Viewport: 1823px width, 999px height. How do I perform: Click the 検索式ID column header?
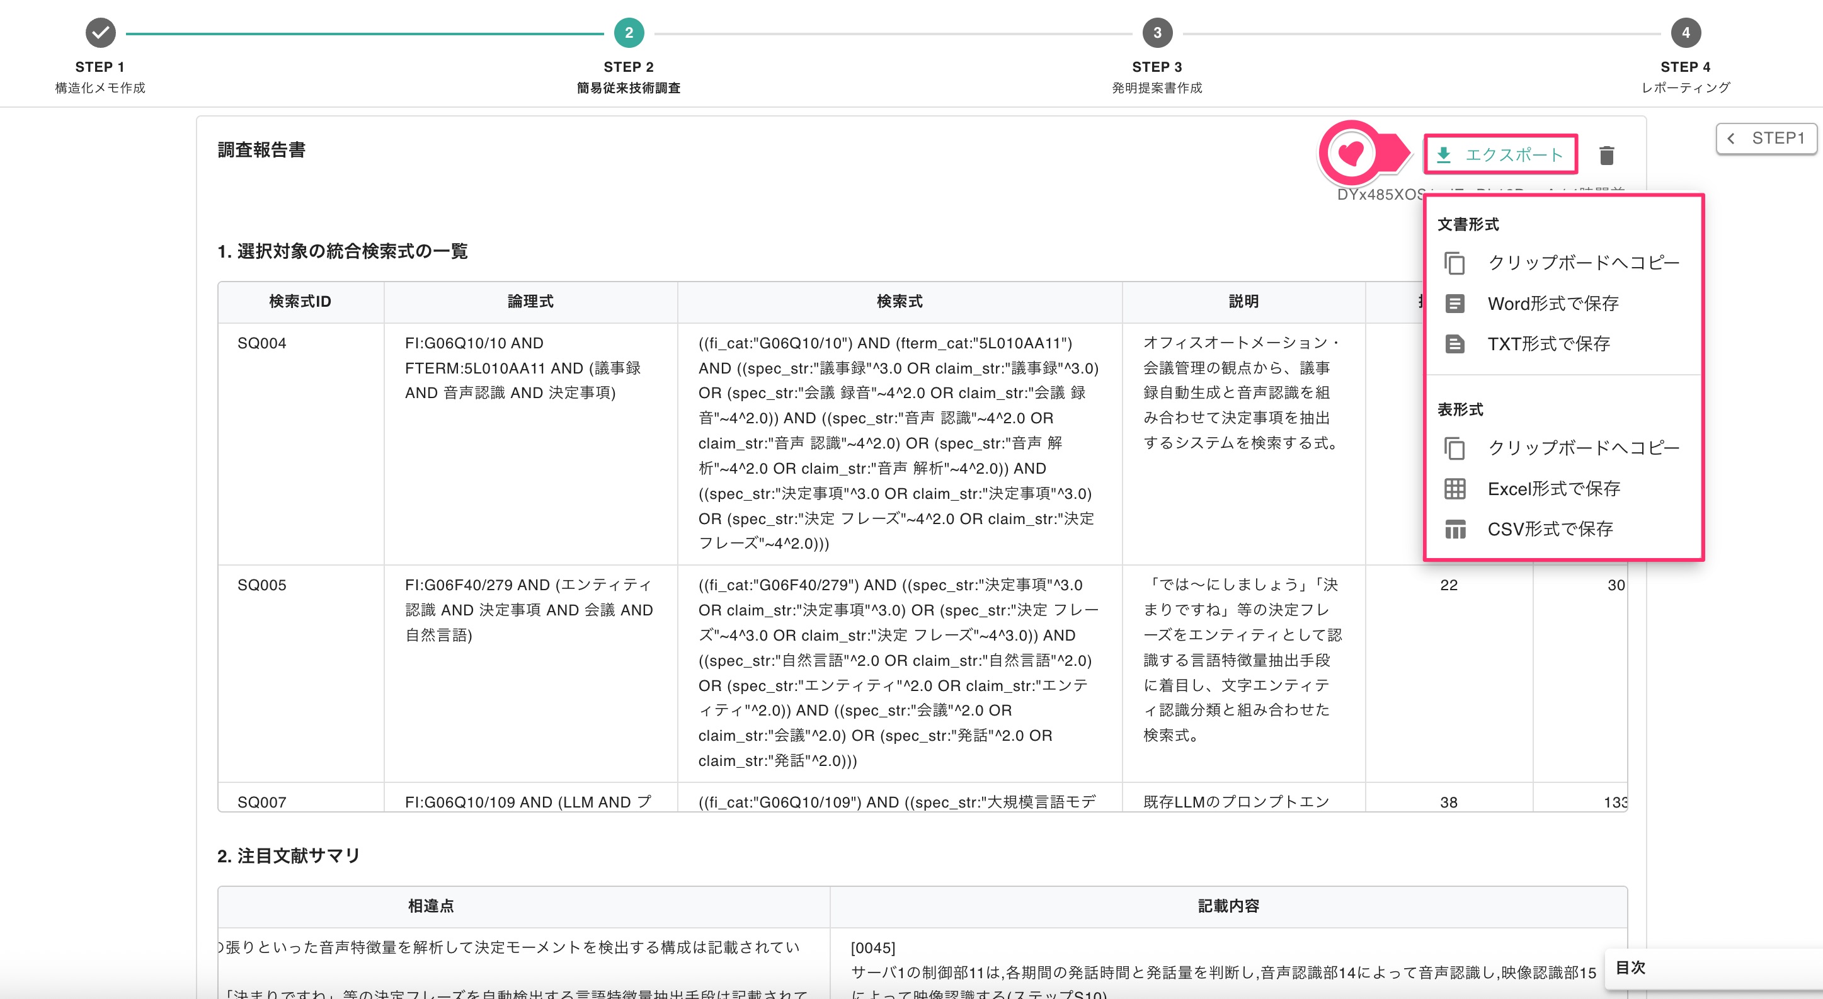[300, 302]
